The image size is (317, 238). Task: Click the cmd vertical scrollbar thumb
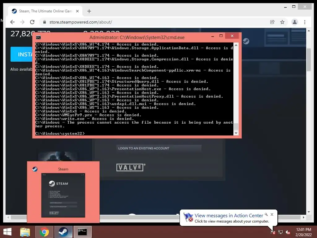(236, 126)
